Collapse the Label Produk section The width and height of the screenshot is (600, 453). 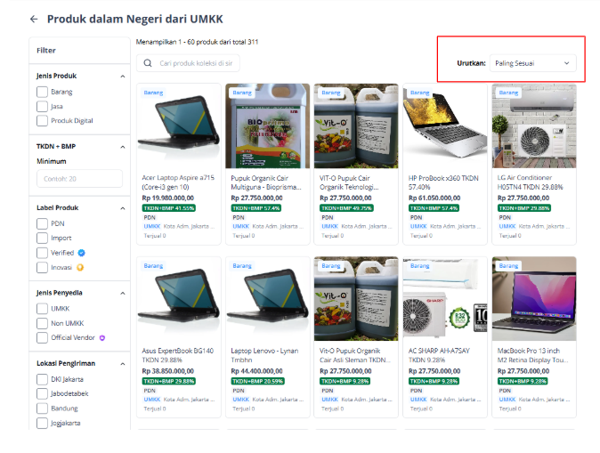click(123, 208)
